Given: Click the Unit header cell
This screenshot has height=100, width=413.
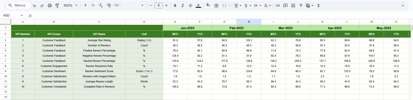Looking at the screenshot, I should 144,34.
